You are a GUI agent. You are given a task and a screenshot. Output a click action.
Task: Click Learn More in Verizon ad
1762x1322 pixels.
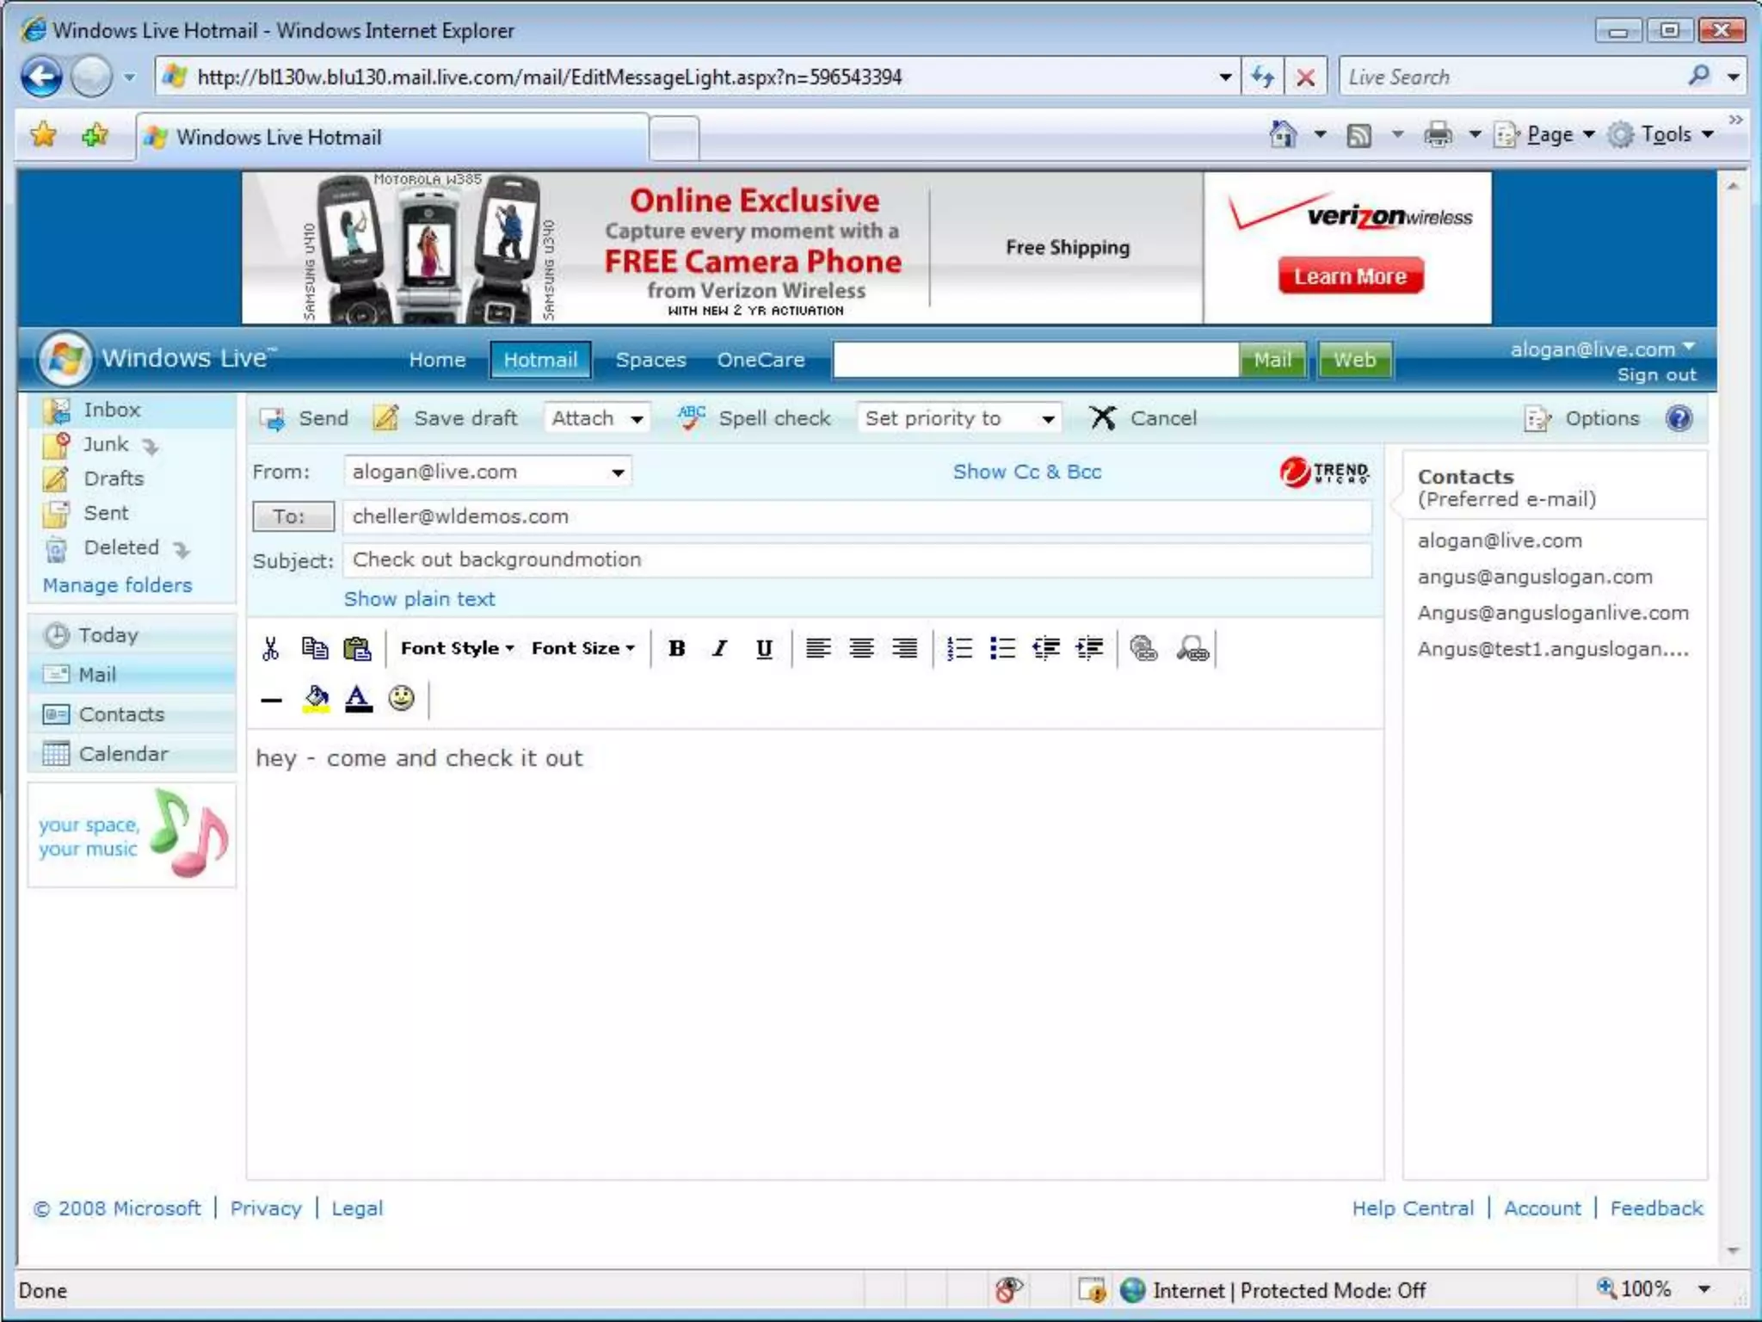click(x=1351, y=275)
